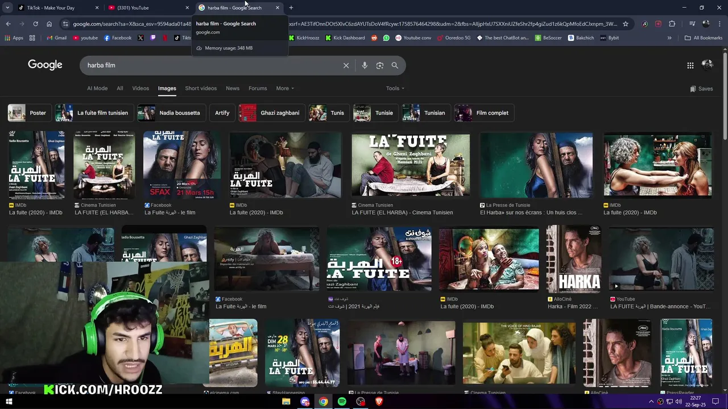Open Brave browser from the taskbar
Screen dimensions: 728x409
tap(379, 402)
